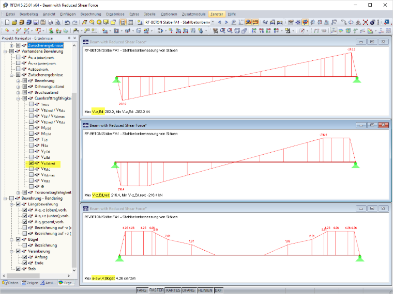393x294 pixels.
Task: Open the Berechnung menu
Action: coord(90,14)
